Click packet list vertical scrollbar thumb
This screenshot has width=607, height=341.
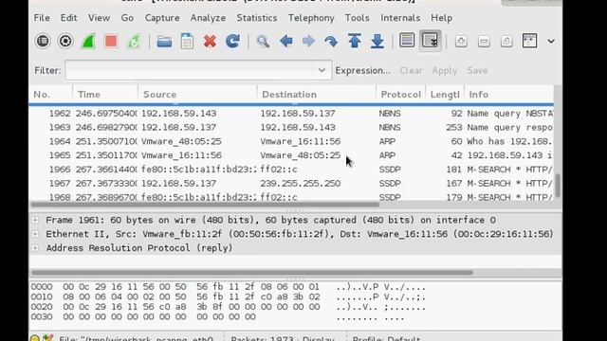[558, 186]
